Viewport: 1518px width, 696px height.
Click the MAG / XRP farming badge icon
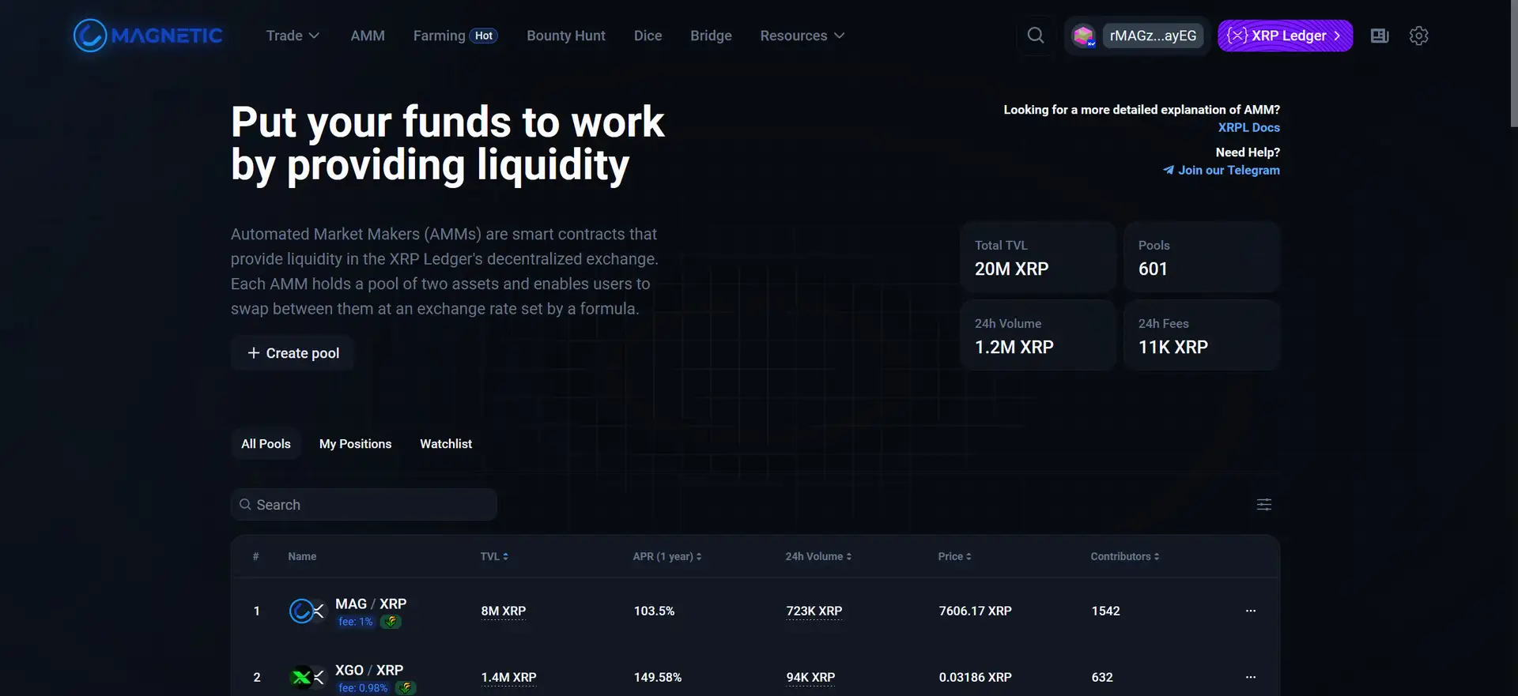pos(391,622)
